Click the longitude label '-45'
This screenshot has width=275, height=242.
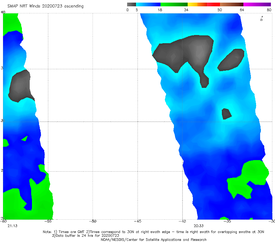(x=137, y=221)
